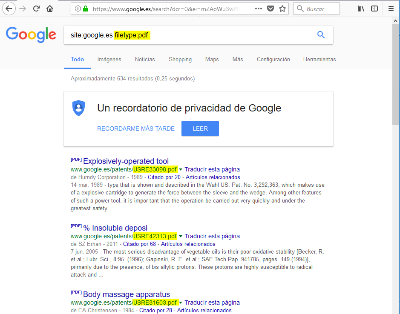Open Citado por 20 link

164,177
